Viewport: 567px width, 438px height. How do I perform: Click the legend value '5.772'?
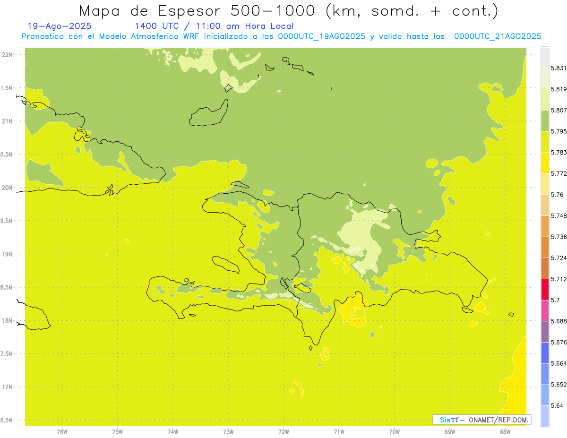[558, 173]
